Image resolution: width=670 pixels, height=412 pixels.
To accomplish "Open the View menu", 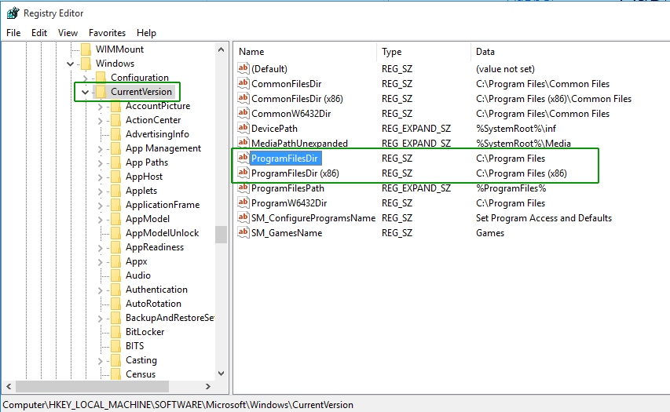I will tap(68, 33).
